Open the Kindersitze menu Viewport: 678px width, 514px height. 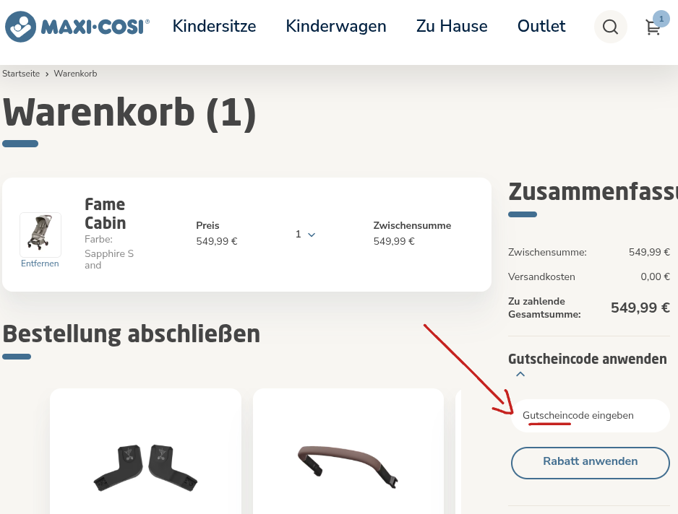(214, 27)
